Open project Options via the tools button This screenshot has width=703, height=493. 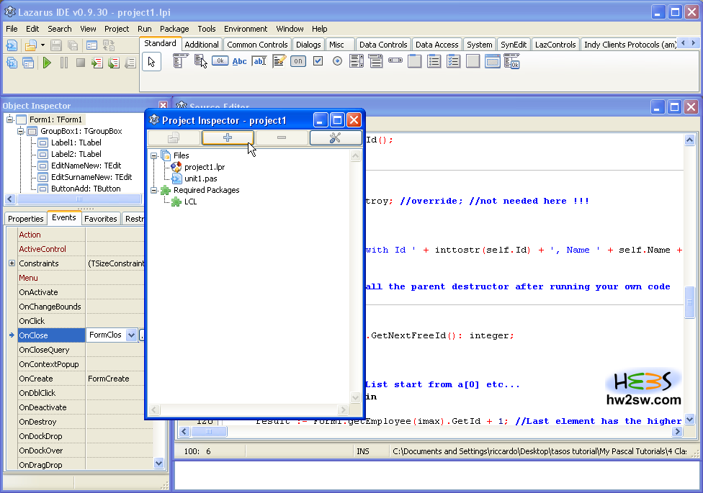tap(336, 137)
